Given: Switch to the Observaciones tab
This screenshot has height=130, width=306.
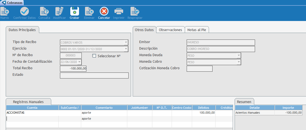Looking at the screenshot, I should pyautogui.click(x=170, y=30).
